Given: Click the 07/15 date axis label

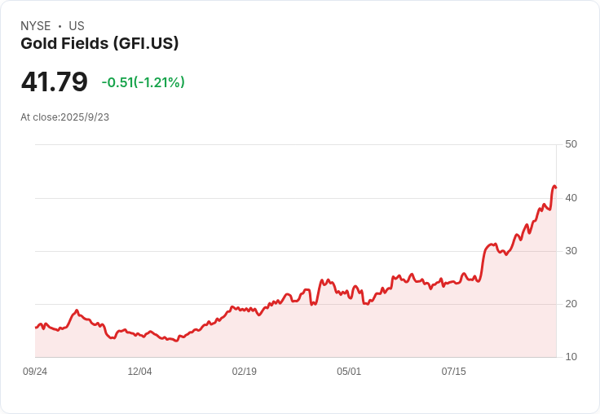Looking at the screenshot, I should 453,372.
